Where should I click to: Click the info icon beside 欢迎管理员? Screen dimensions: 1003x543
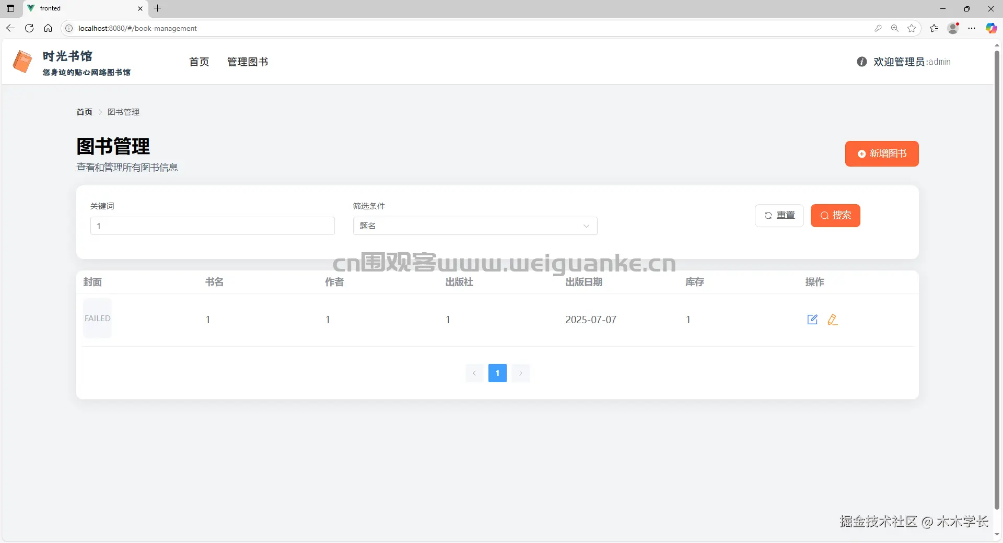(x=862, y=62)
